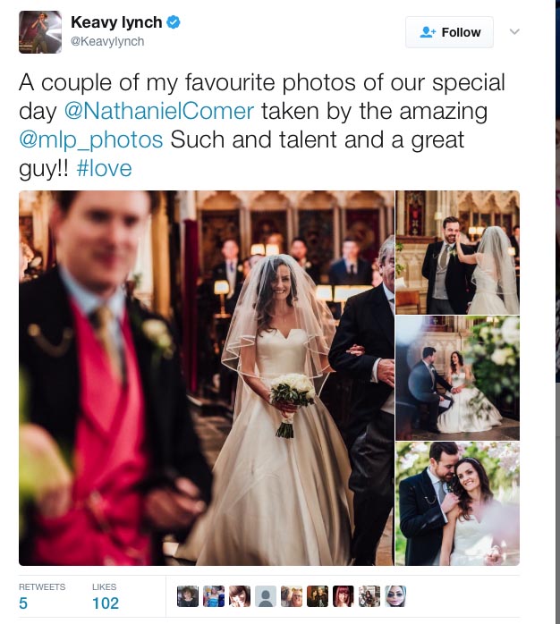Open top-right groom and bride photo

tap(458, 253)
